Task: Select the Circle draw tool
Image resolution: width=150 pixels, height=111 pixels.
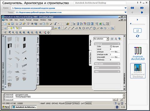Action: [94, 28]
